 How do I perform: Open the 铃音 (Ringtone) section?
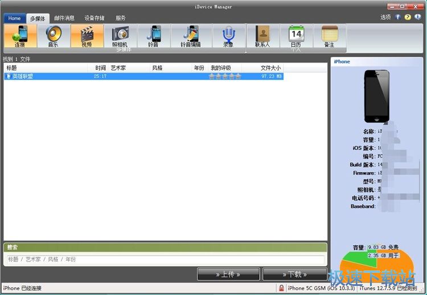154,36
